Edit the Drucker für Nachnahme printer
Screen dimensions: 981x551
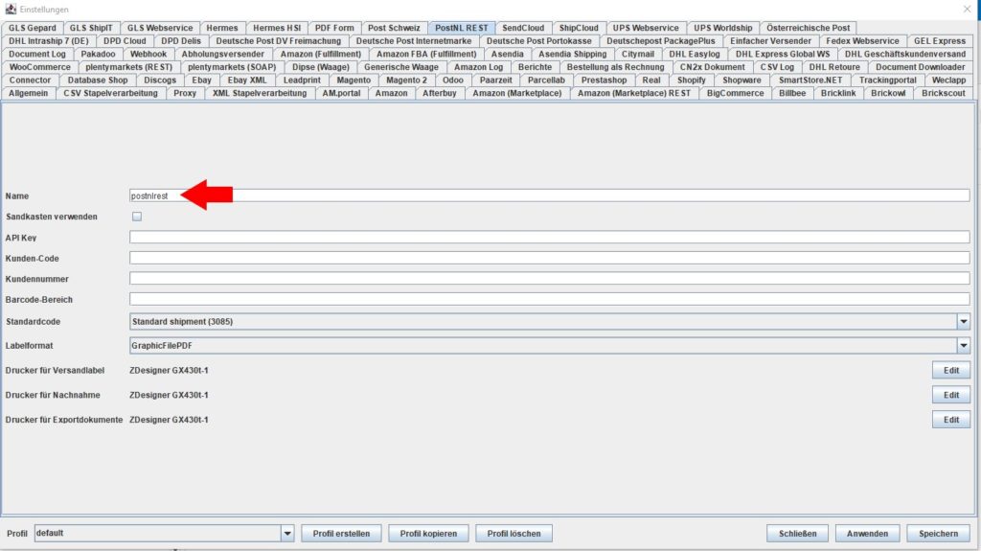point(951,395)
